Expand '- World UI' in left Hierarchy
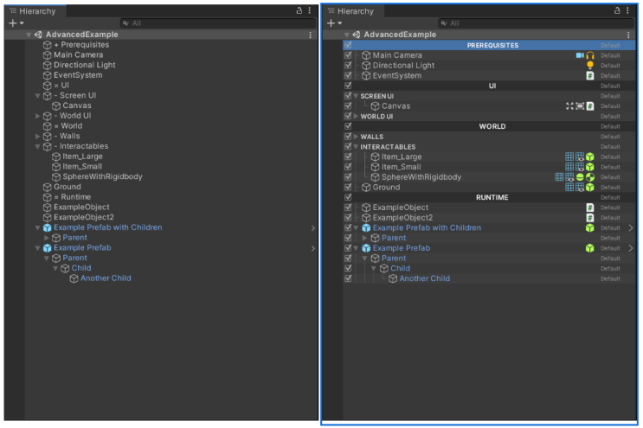643x428 pixels. coord(38,116)
